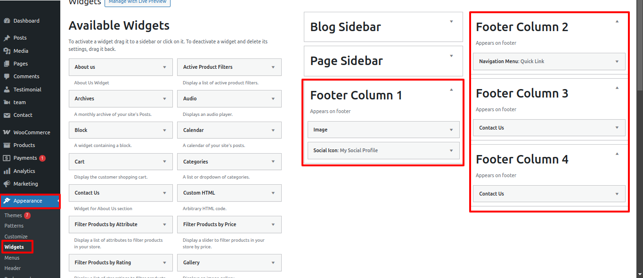Viewport: 643px width, 278px height.
Task: Click the WooCommerce logo icon
Action: [7, 132]
